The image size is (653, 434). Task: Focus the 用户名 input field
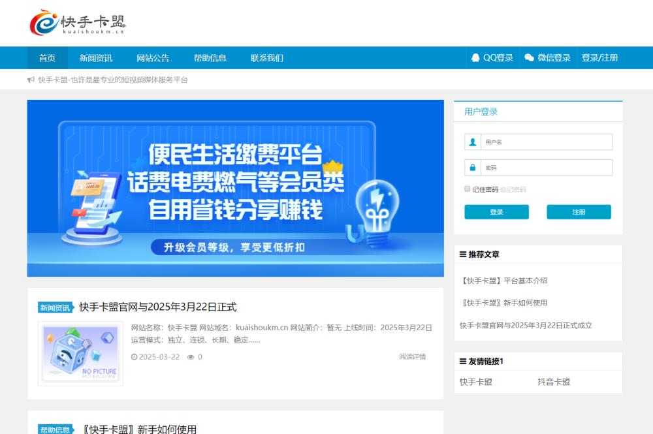(547, 142)
